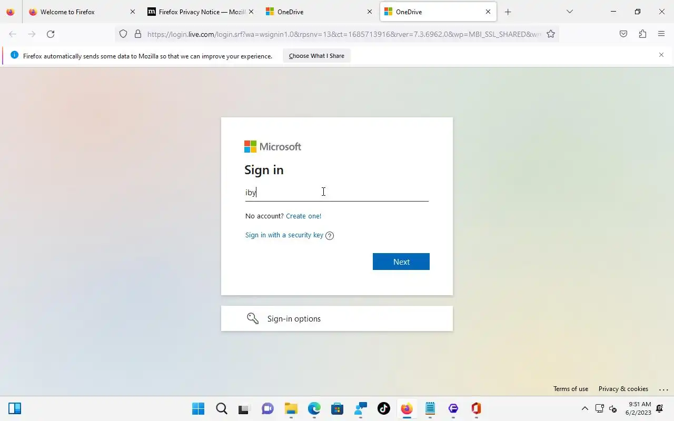Open footer more options ellipsis
This screenshot has width=674, height=421.
[663, 389]
